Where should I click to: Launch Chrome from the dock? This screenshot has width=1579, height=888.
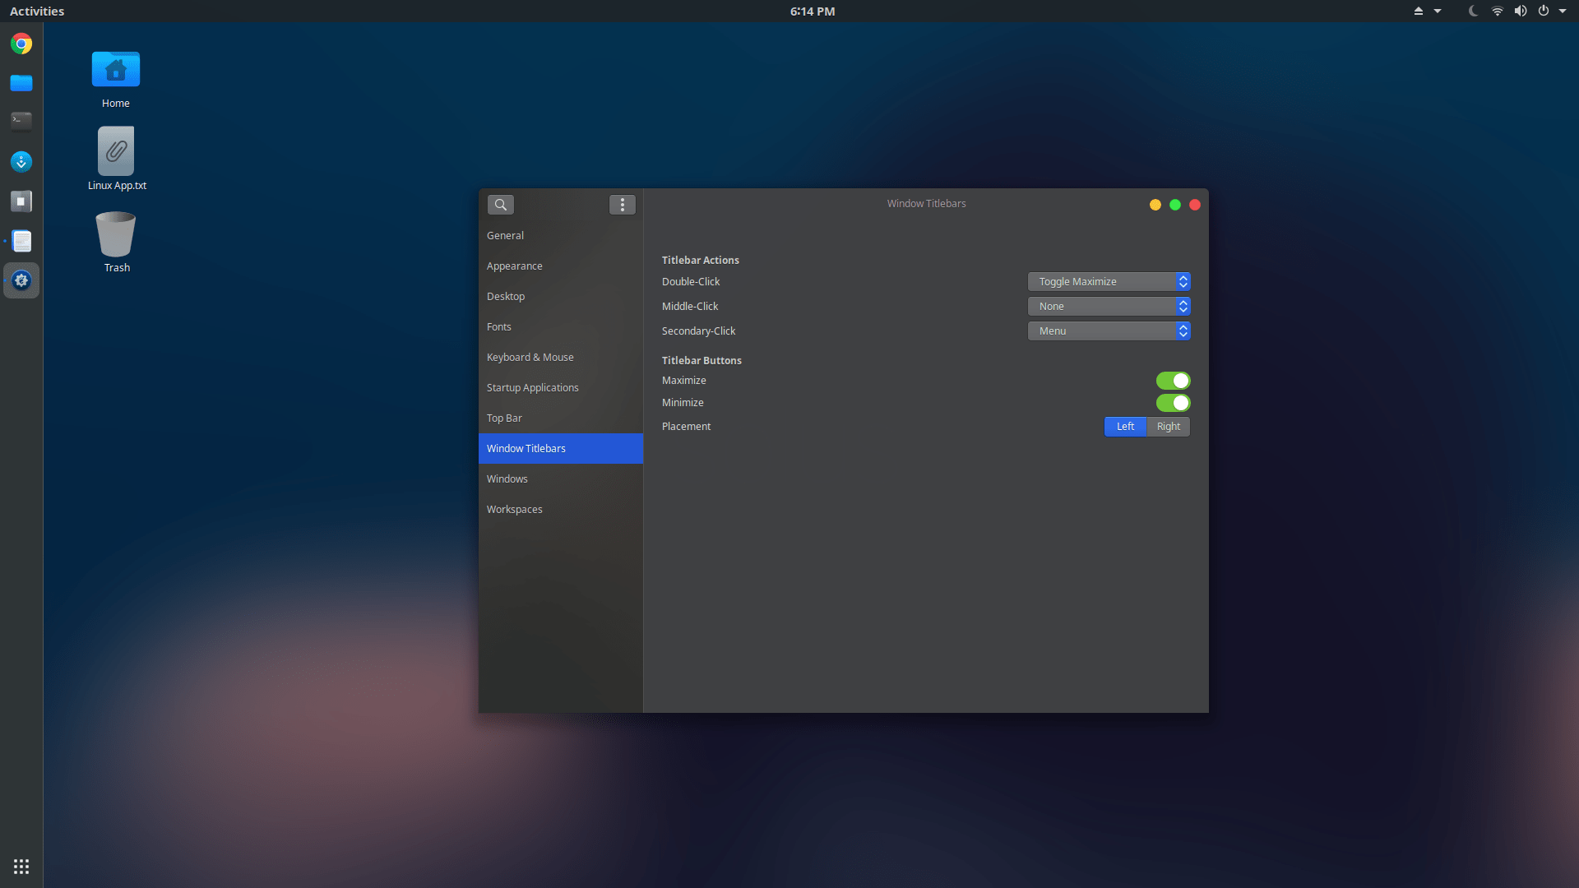[x=21, y=44]
